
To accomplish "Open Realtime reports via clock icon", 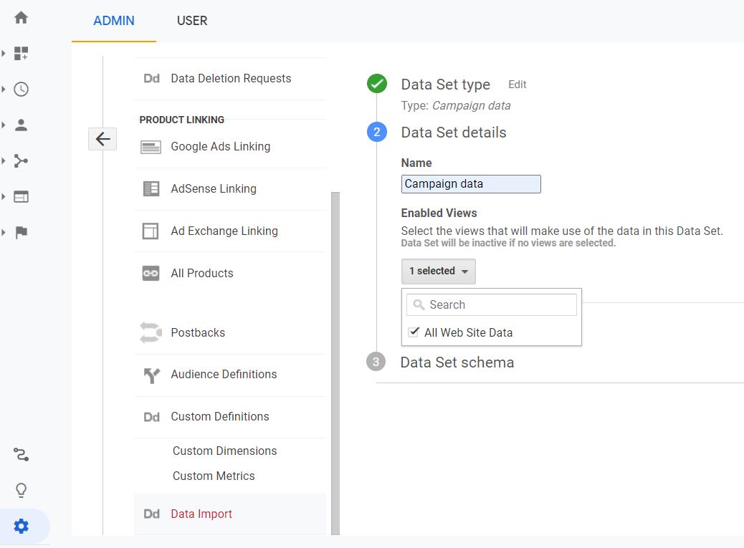I will click(20, 89).
